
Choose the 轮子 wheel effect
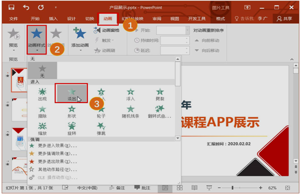[101, 112]
